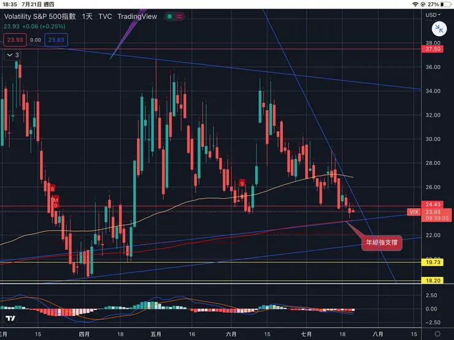Click the pink approximate-data indicator icon
Screen dimensions: 454x340
click(x=179, y=17)
